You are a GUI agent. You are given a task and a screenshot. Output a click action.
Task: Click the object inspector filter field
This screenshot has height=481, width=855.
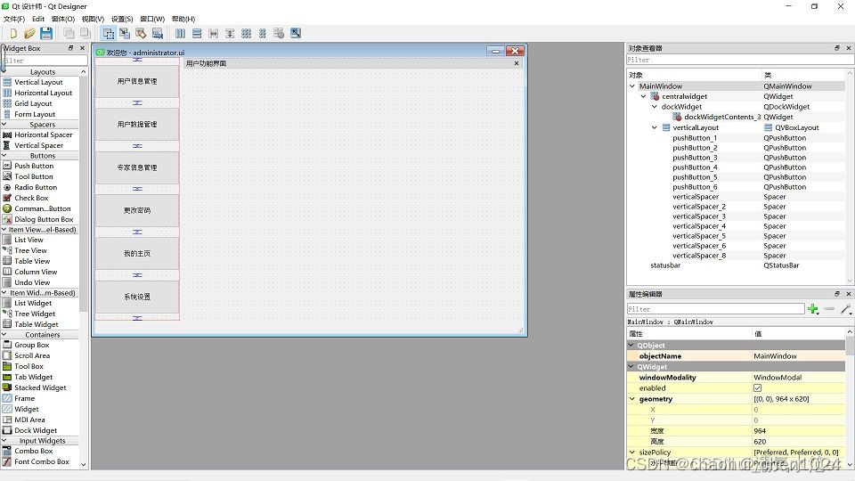tap(739, 60)
